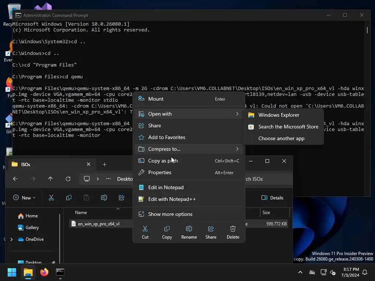Viewport: 375px width, 281px height.
Task: Toggle the Details pane button
Action: coord(272,198)
